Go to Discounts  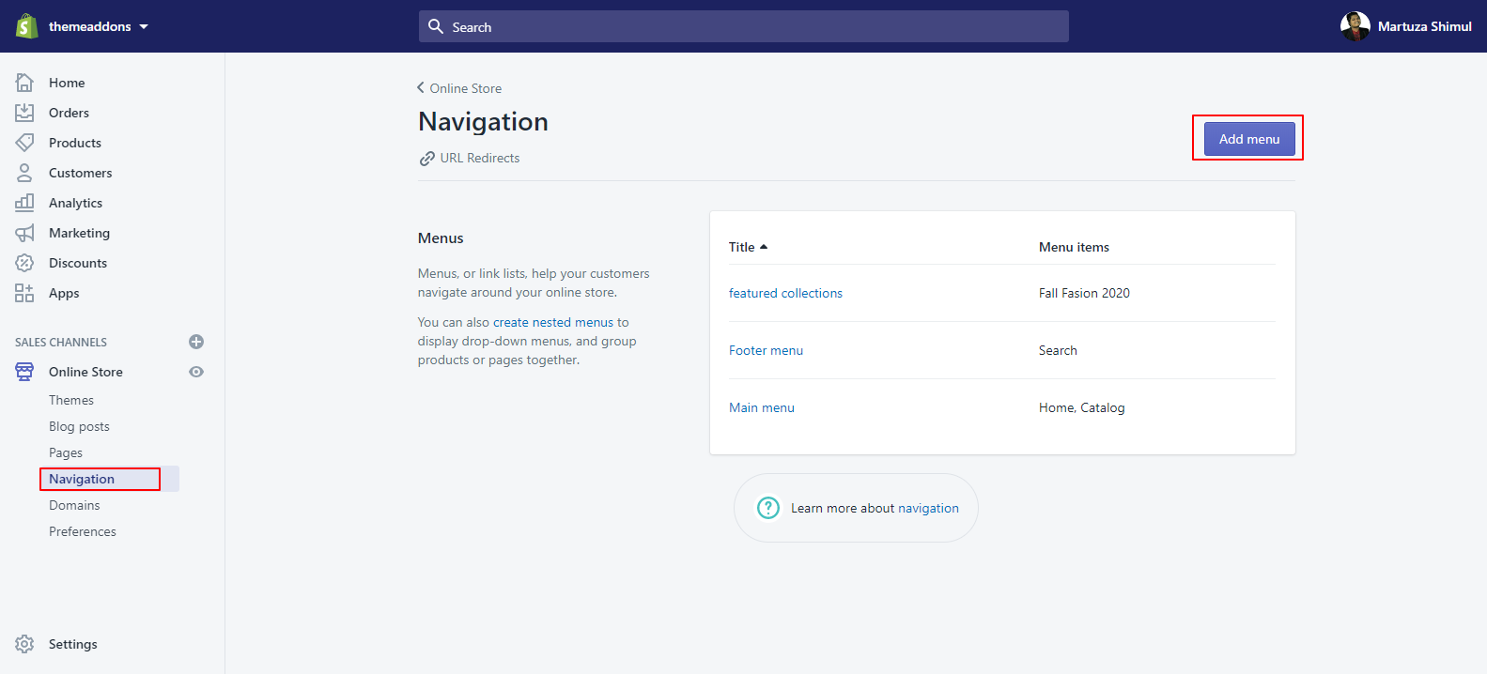coord(78,263)
